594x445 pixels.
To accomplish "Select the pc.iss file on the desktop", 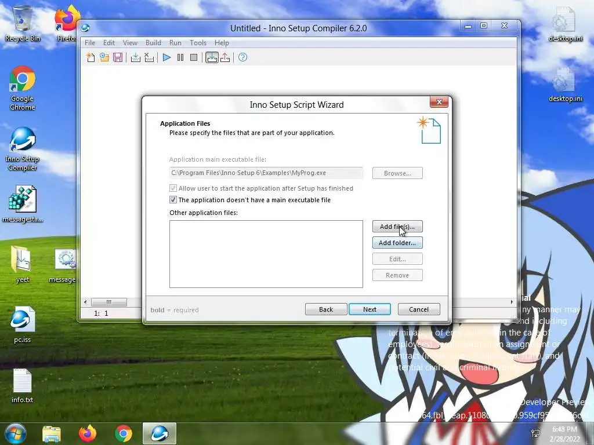I will (23, 325).
